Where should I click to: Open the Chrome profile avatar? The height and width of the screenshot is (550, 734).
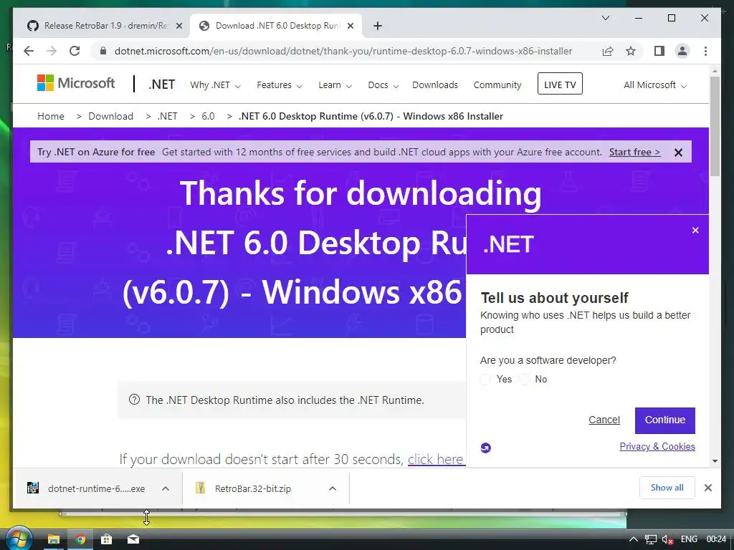(x=682, y=51)
